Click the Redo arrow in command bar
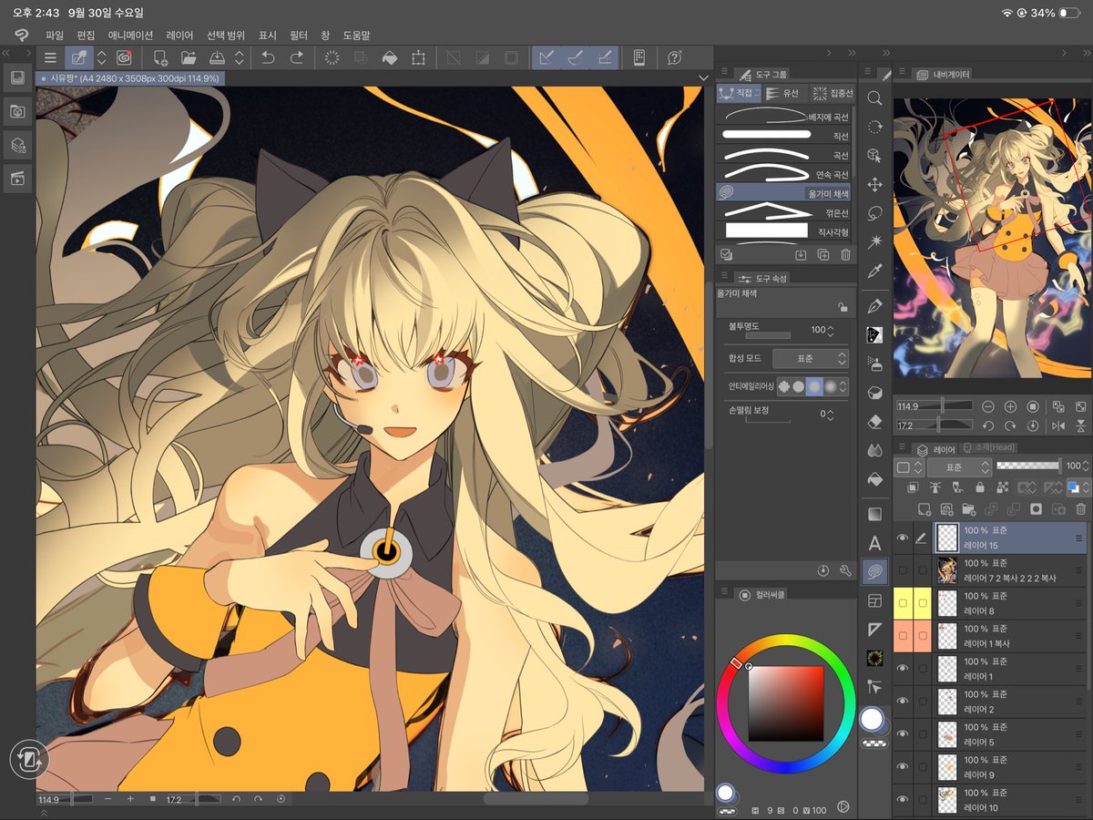 [296, 57]
